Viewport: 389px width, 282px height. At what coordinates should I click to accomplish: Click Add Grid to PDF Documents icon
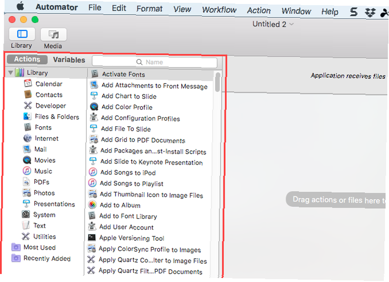[x=93, y=139]
